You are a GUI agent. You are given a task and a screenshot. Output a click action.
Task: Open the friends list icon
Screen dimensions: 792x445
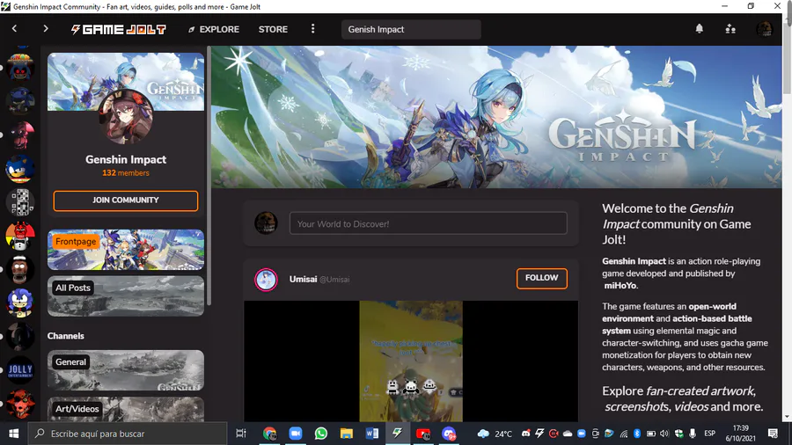pos(730,29)
